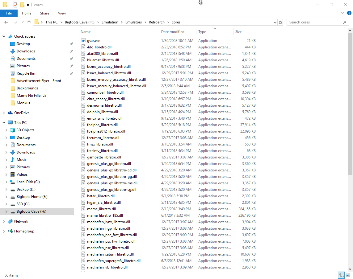Image resolution: width=353 pixels, height=279 pixels.
Task: Click the Forward navigation arrow
Action: coord(15,22)
